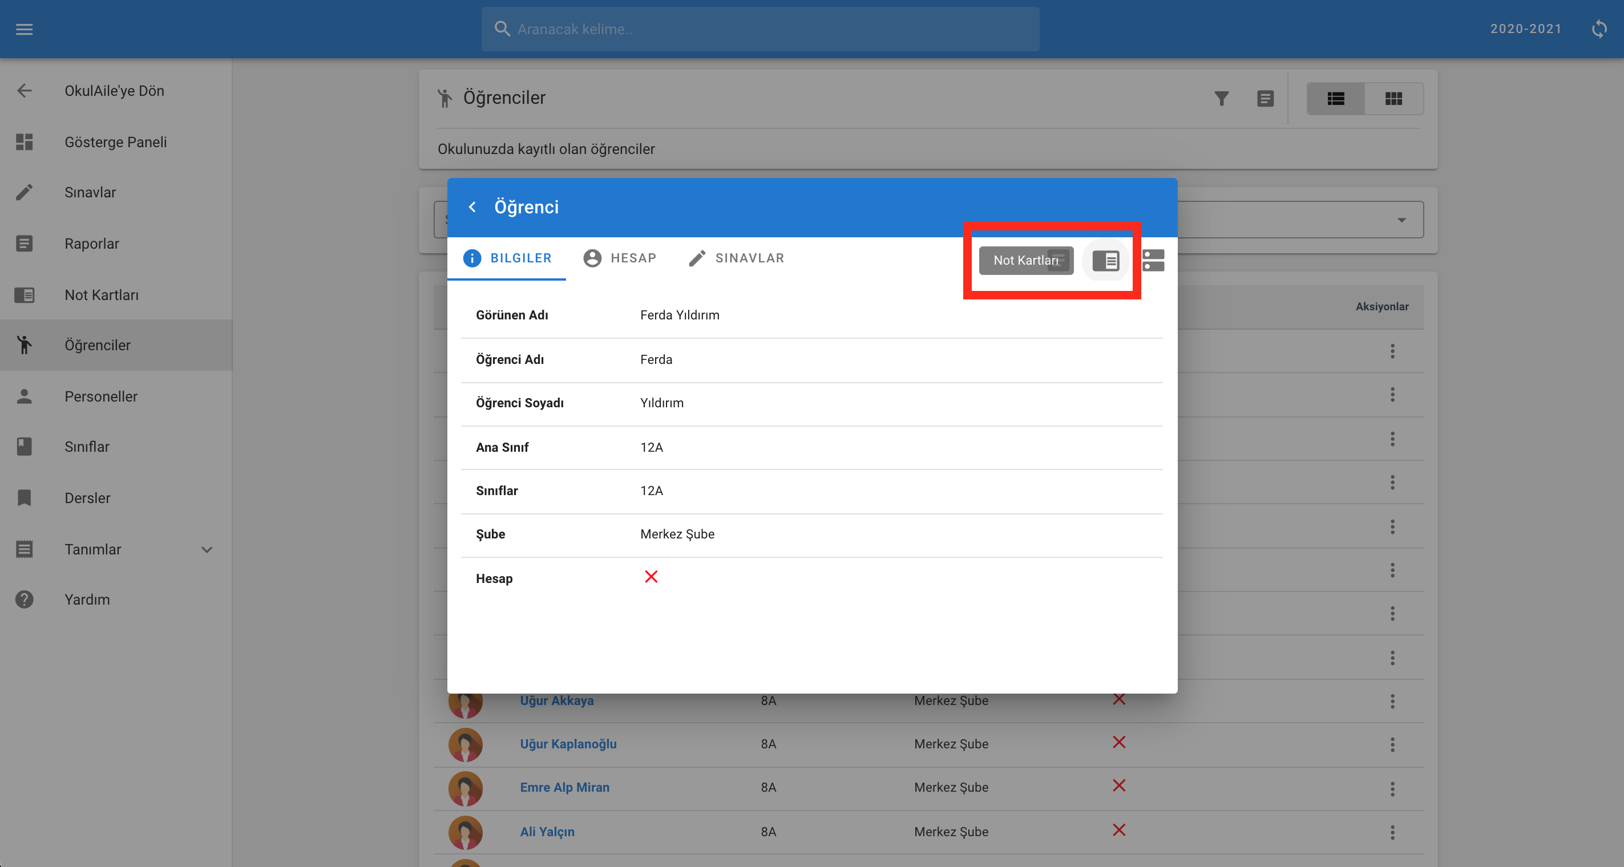
Task: Click the red X Hesap status in dialog
Action: click(651, 577)
